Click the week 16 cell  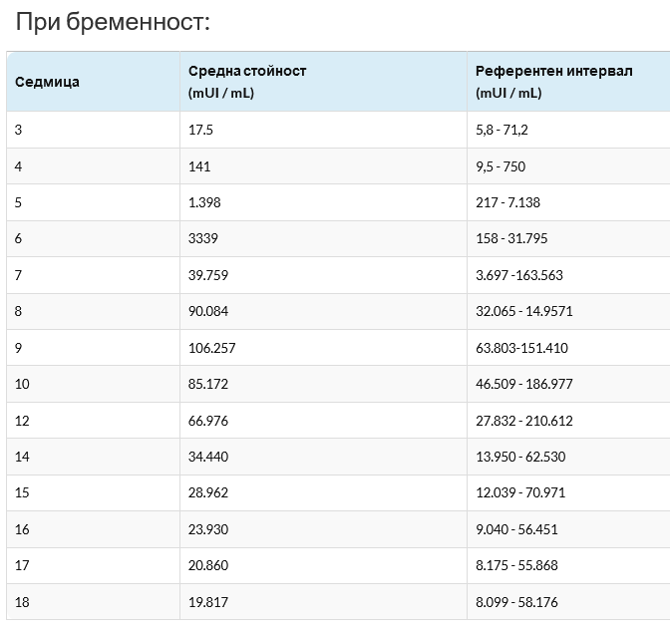[x=23, y=529]
